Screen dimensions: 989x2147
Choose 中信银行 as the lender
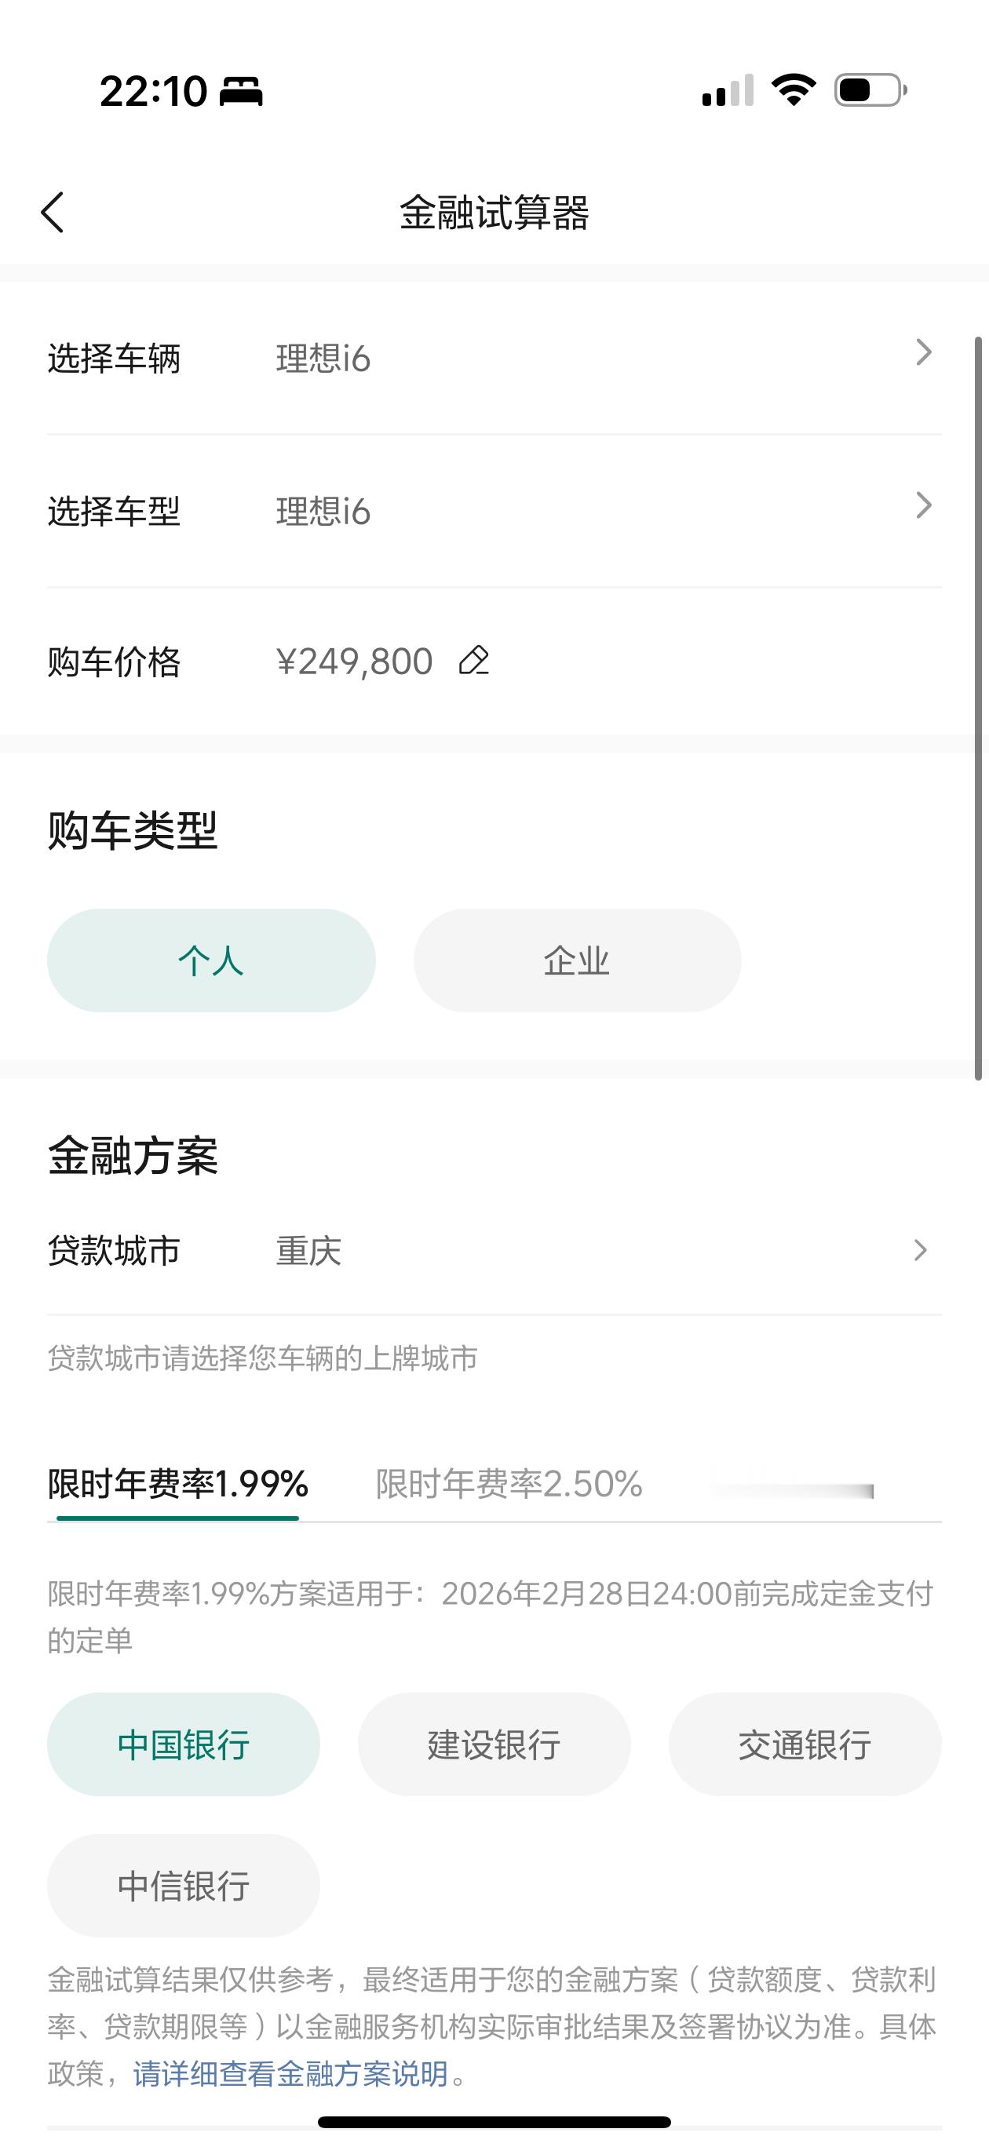[x=184, y=1886]
